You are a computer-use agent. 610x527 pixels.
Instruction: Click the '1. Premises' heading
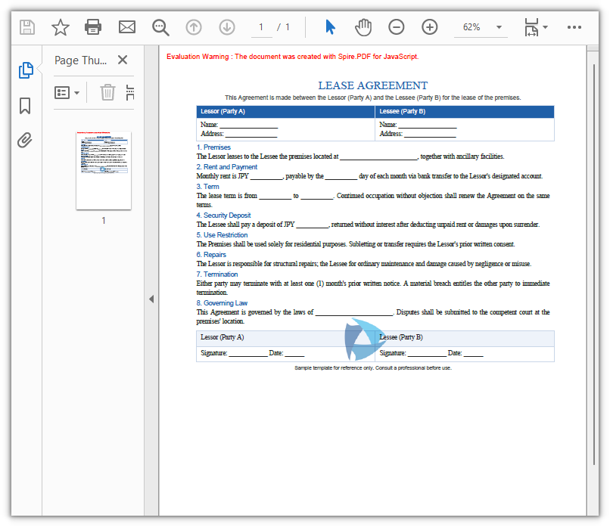[x=213, y=147]
